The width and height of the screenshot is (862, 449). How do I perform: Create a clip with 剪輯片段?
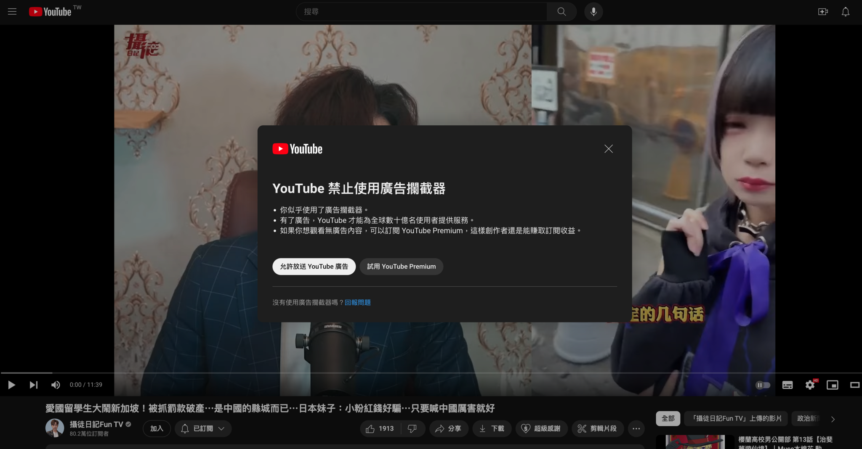tap(597, 428)
